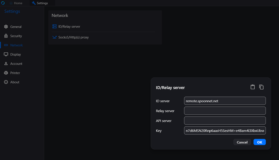Click the Account person icon
The image size is (279, 160).
(x=6, y=64)
